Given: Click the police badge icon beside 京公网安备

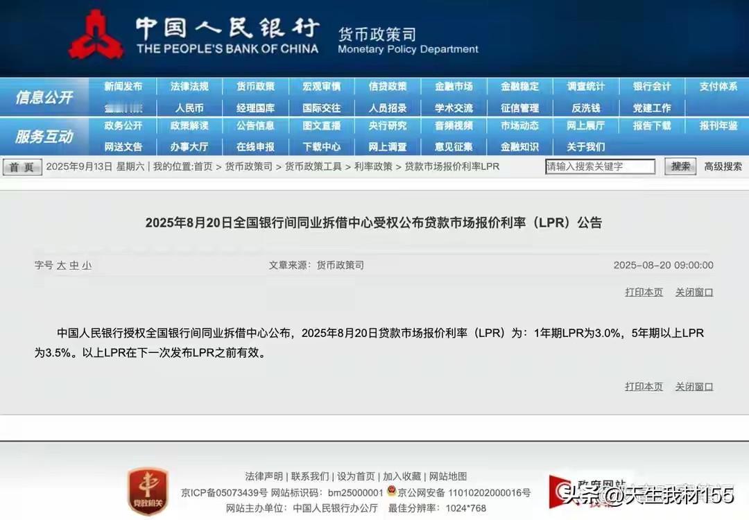Looking at the screenshot, I should (391, 491).
